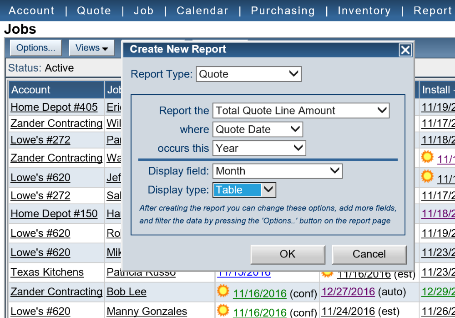Image resolution: width=455 pixels, height=318 pixels.
Task: Open Zander Contracting link in Bob Lee row
Action: click(56, 292)
